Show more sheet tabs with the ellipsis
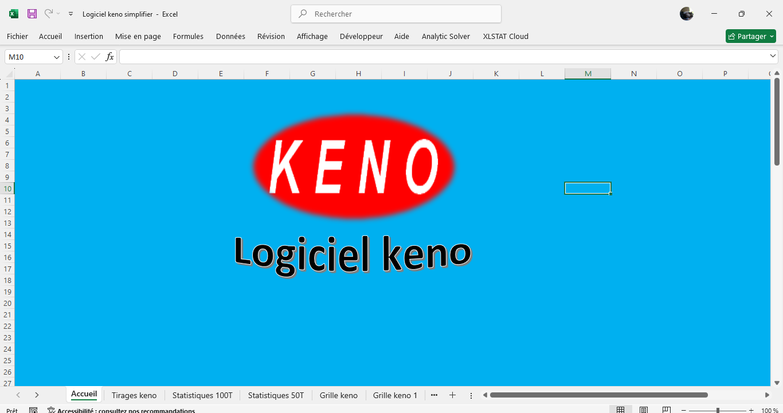This screenshot has height=413, width=783. (x=434, y=395)
